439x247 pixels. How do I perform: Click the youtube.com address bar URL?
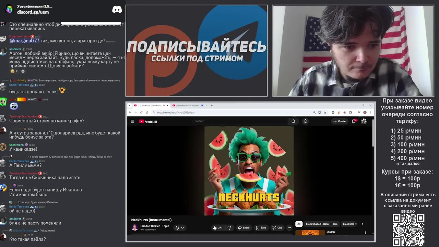[x=176, y=113]
